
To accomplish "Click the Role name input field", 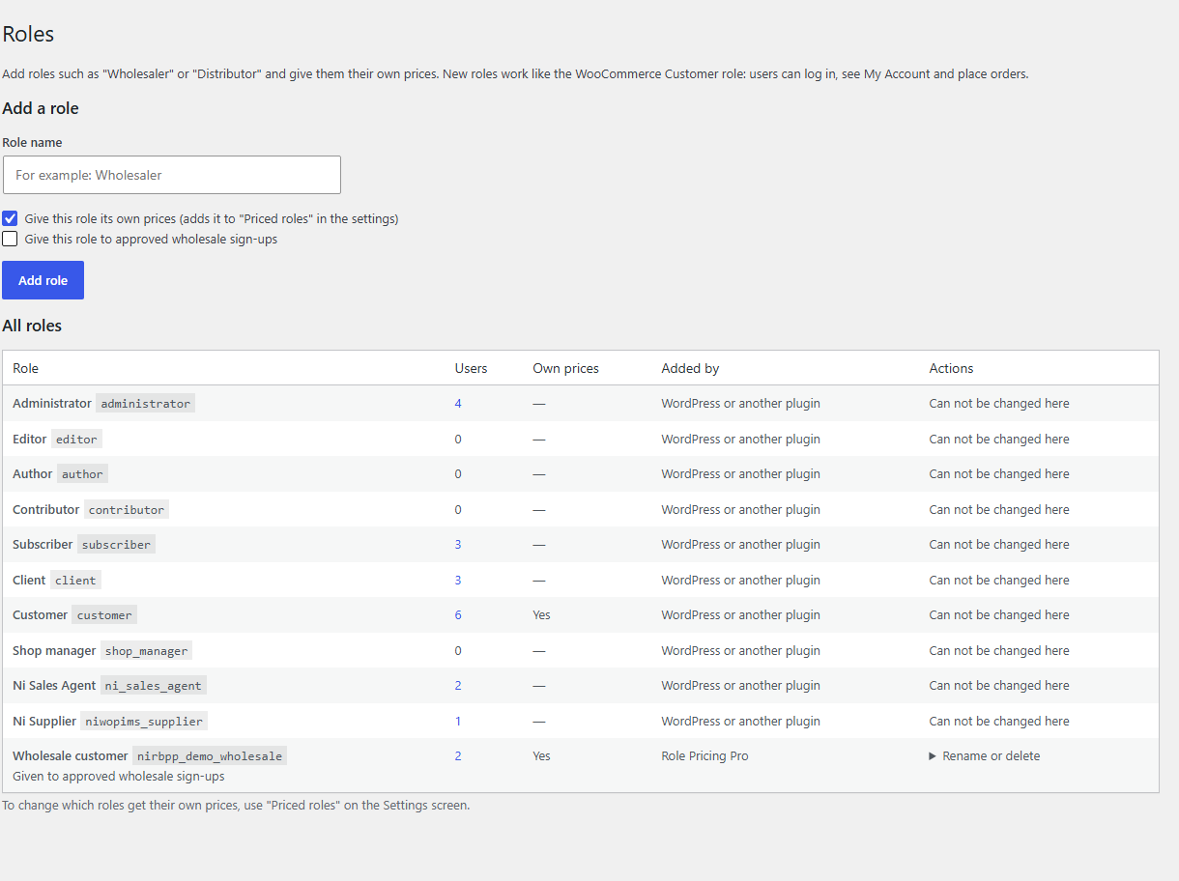I will coord(172,175).
